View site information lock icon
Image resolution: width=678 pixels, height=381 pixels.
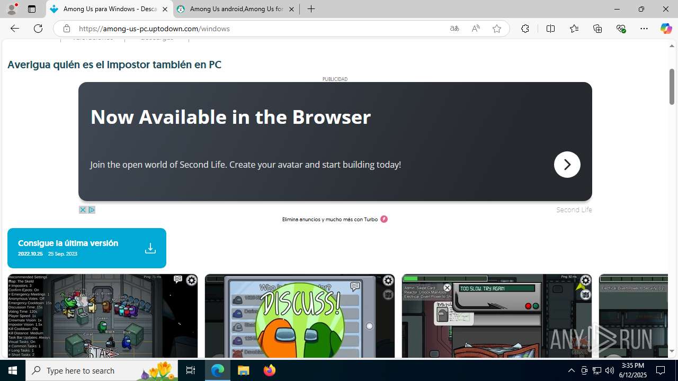[66, 29]
